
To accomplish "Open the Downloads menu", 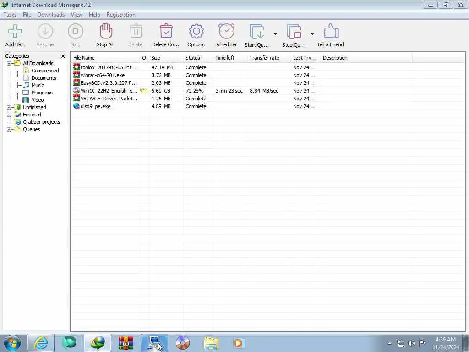I will 51,15.
